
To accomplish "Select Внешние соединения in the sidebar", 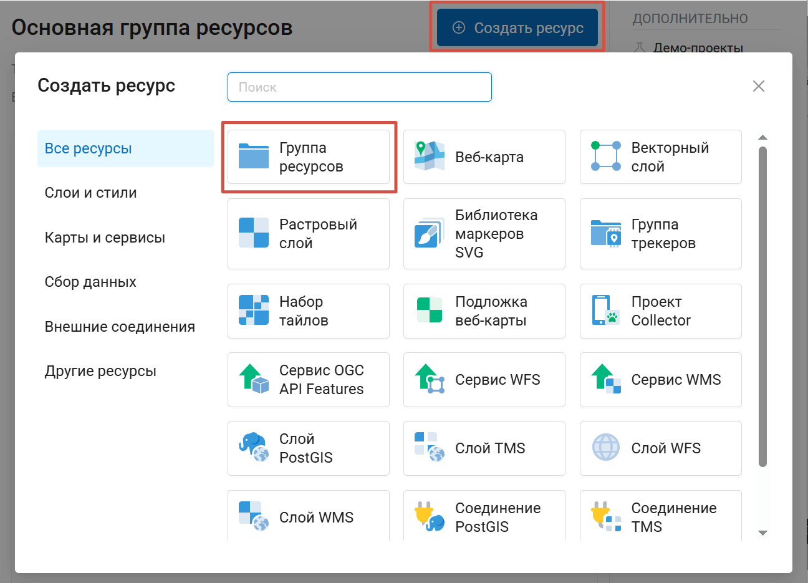I will pos(120,327).
